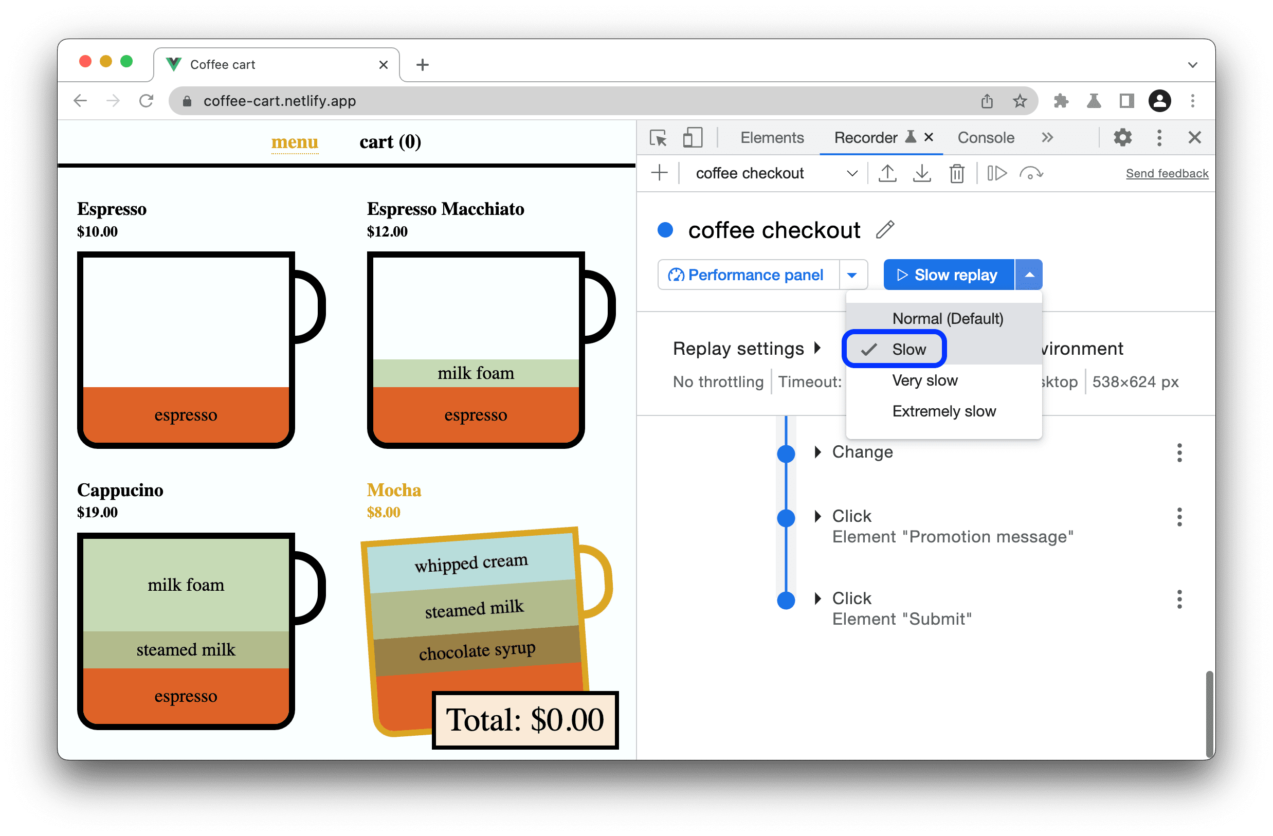Click the inspect element cursor icon

[x=659, y=138]
